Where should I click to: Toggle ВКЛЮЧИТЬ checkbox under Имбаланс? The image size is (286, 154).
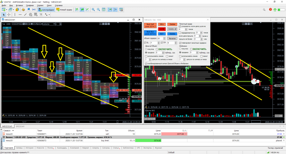click(x=191, y=49)
